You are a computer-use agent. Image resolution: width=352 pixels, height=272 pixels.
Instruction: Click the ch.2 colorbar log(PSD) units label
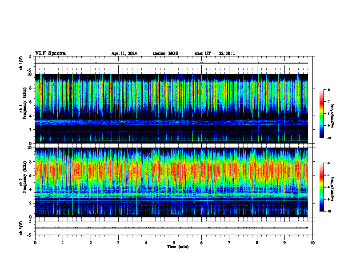coord(332,189)
